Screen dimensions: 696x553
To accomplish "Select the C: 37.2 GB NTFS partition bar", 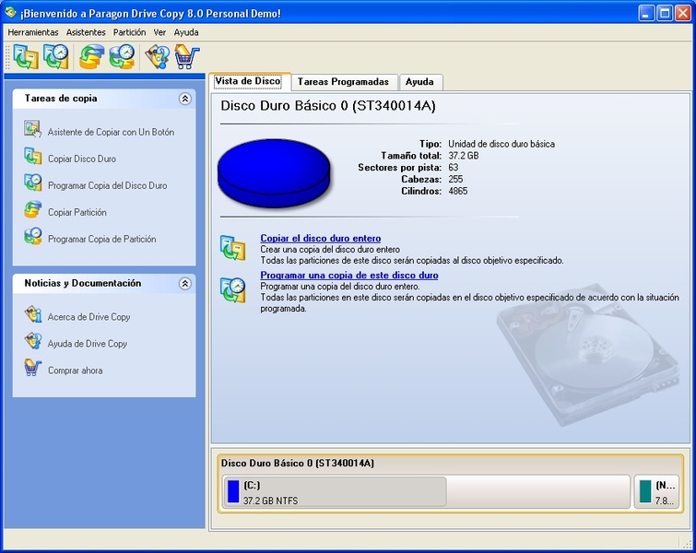I will [x=334, y=491].
